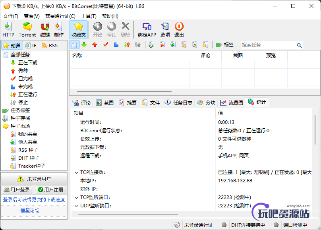This screenshot has height=230, width=321.
Task: Click the 退出 exit icon
Action: pos(179,29)
